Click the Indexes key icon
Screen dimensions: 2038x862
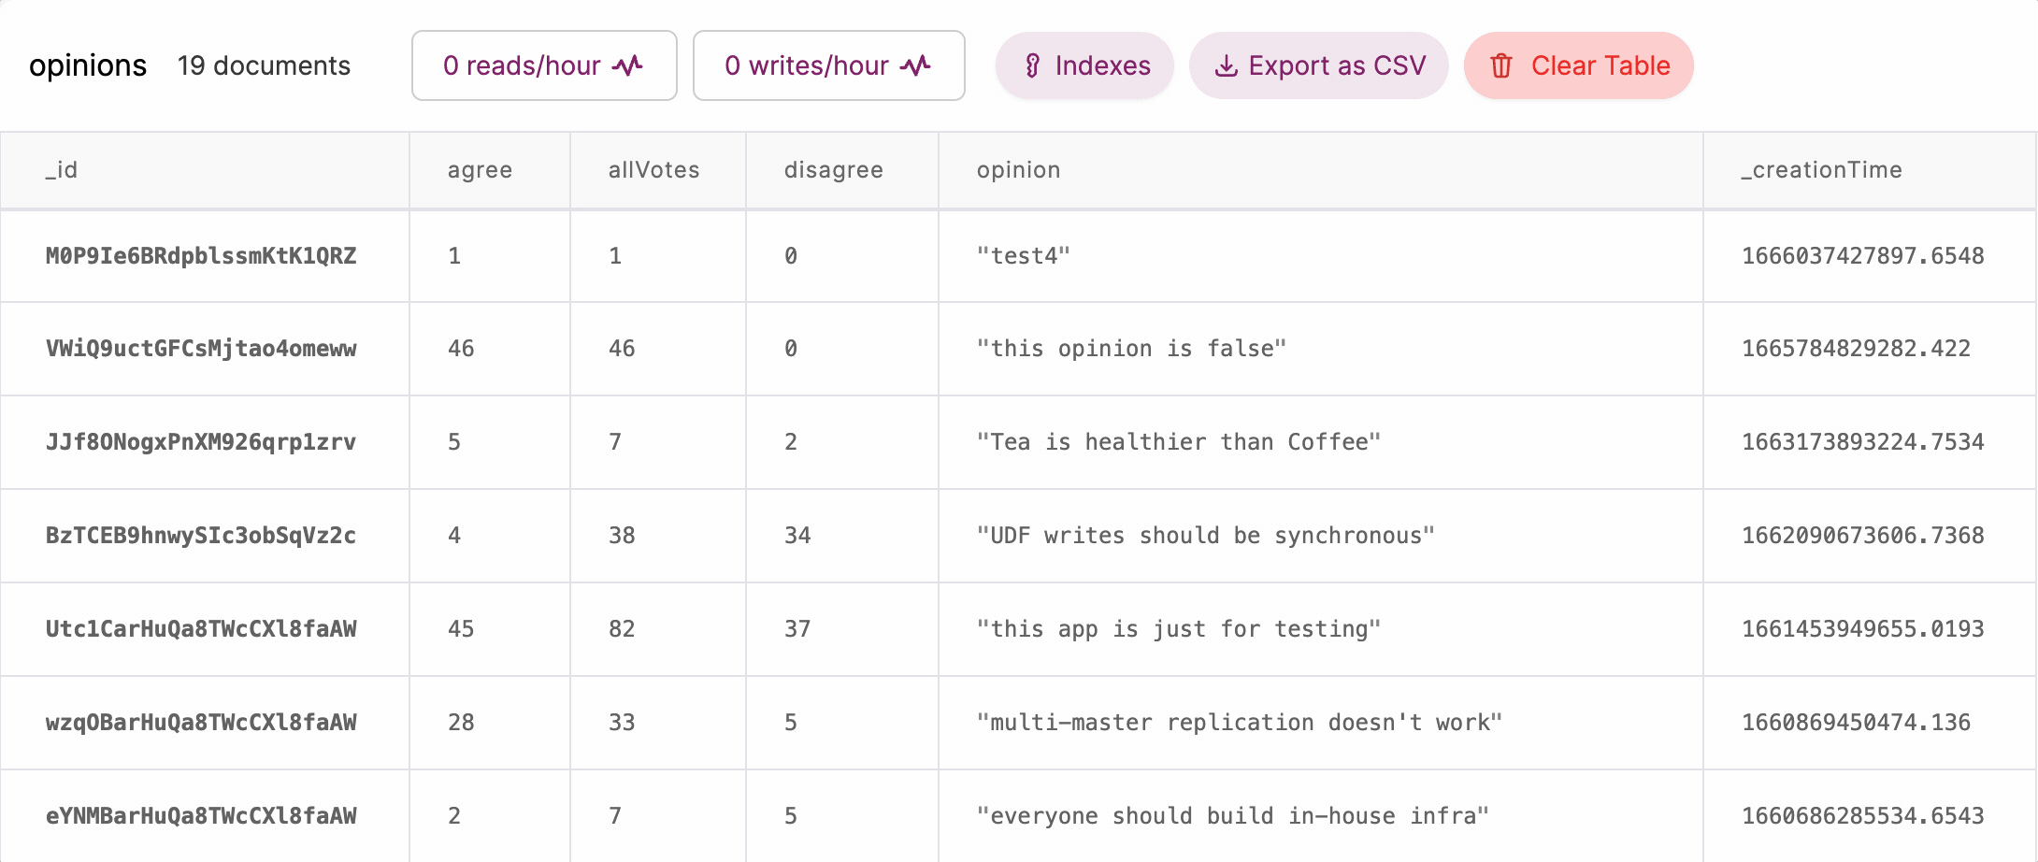coord(1032,65)
